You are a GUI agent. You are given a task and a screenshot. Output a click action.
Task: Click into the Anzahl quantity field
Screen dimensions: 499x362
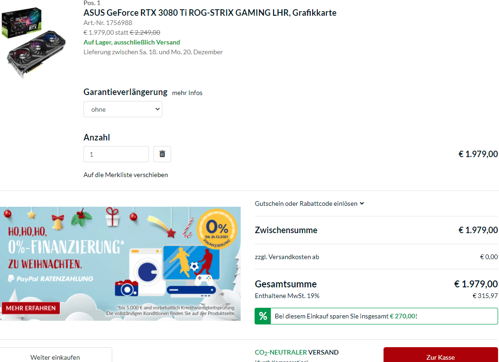point(116,154)
